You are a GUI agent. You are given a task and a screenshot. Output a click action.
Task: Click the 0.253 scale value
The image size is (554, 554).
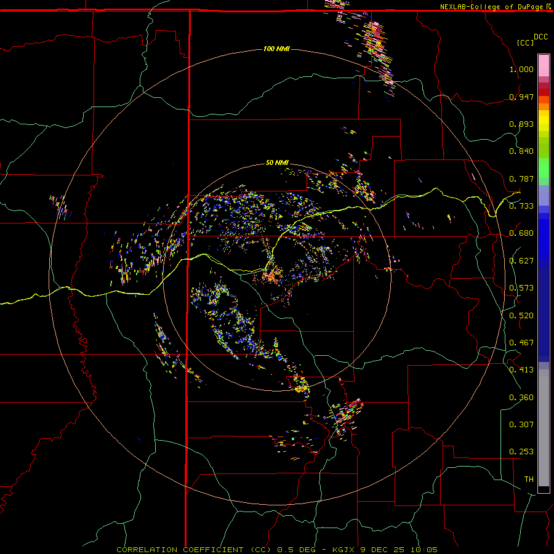click(x=521, y=452)
